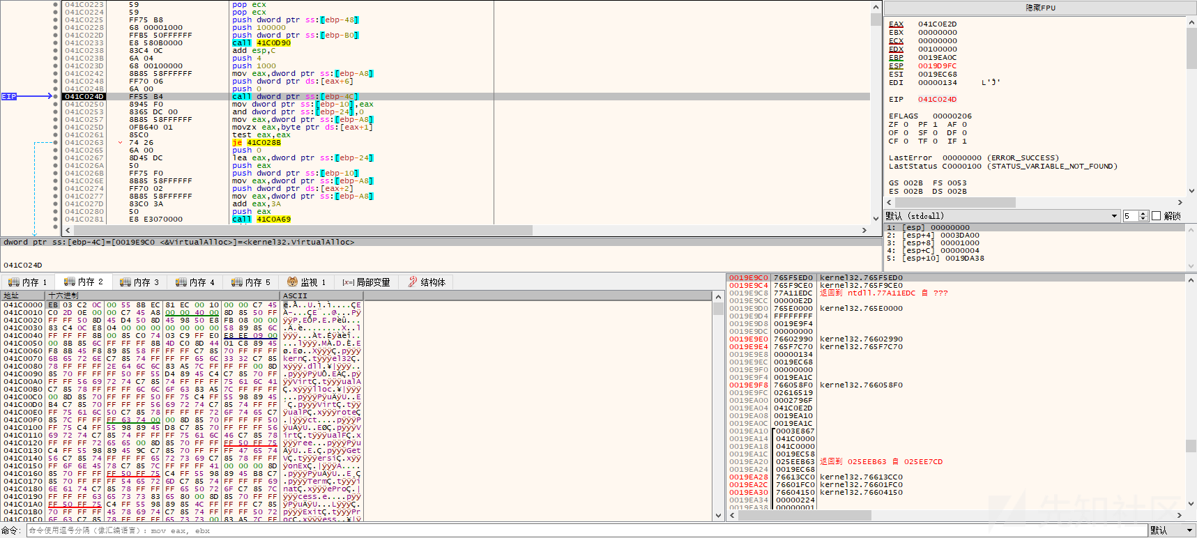Image resolution: width=1197 pixels, height=538 pixels.
Task: Select stack row 0019EA20 returning to 025EEB63
Action: pos(955,461)
